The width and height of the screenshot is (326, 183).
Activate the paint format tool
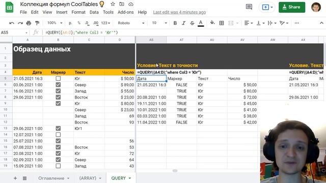pos(37,23)
